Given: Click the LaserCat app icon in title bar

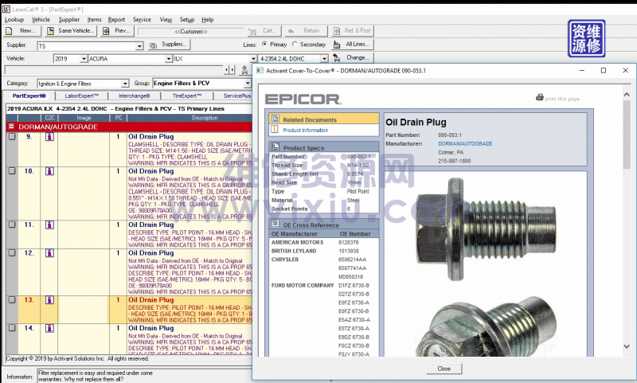Looking at the screenshot, I should pos(6,9).
